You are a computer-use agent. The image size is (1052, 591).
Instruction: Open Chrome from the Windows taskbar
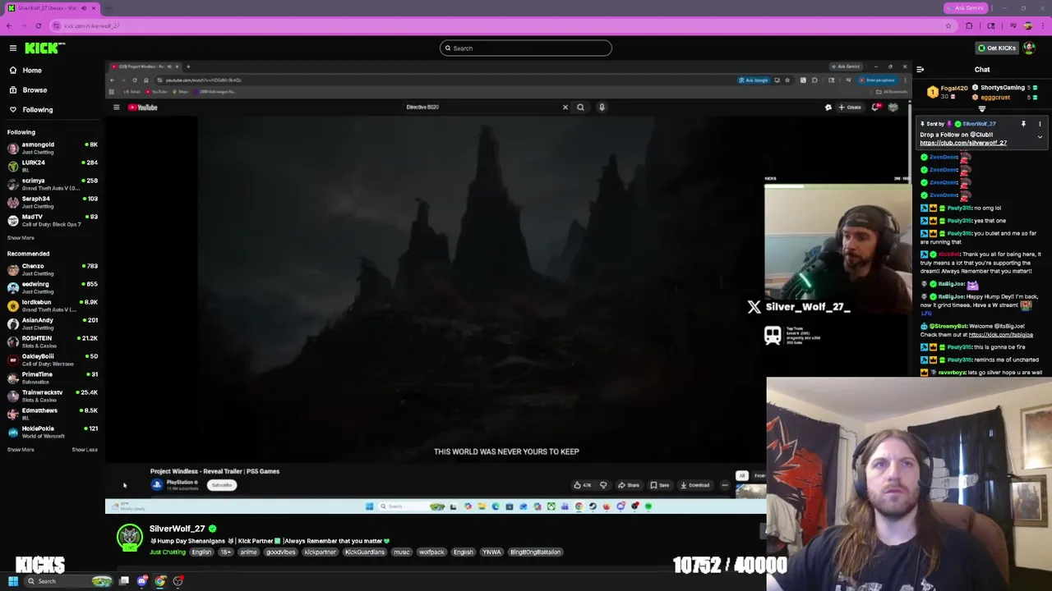point(160,581)
